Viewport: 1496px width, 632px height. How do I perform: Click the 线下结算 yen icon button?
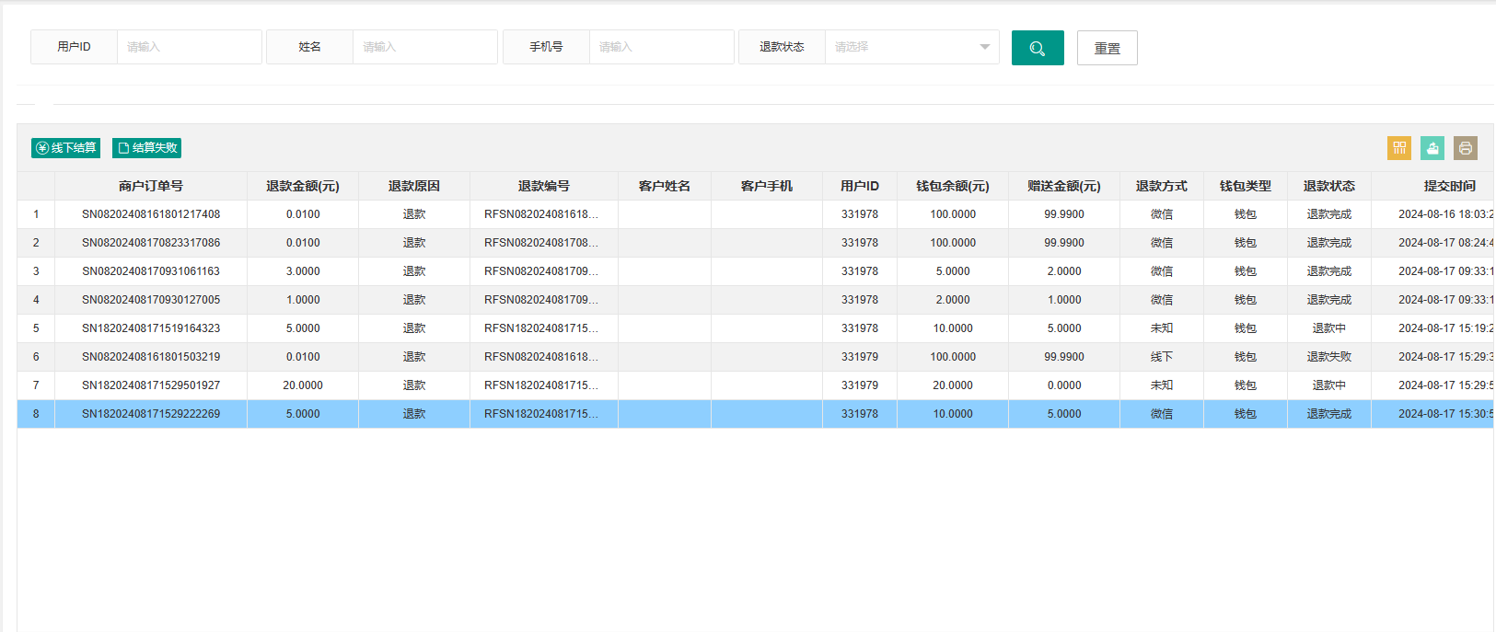coord(65,148)
